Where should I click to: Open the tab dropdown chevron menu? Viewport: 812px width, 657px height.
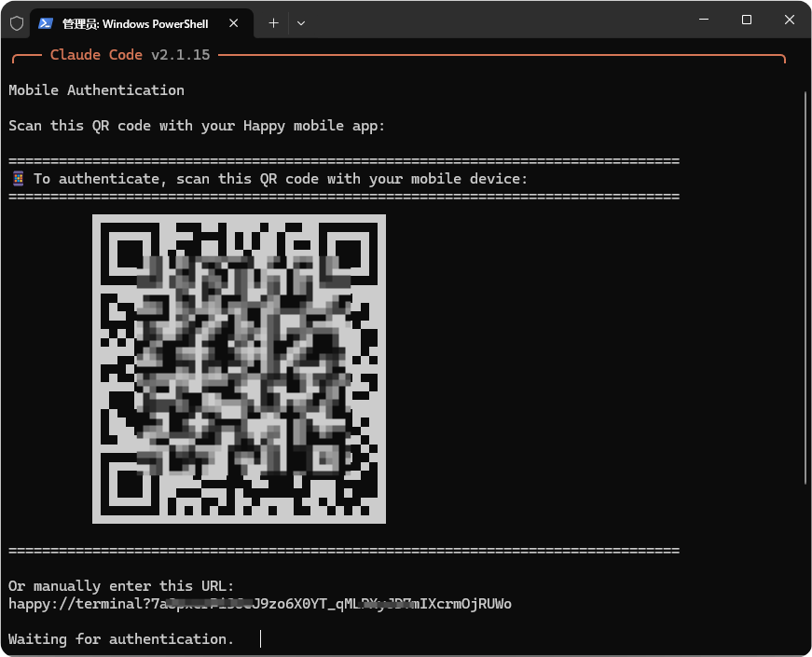pos(300,23)
